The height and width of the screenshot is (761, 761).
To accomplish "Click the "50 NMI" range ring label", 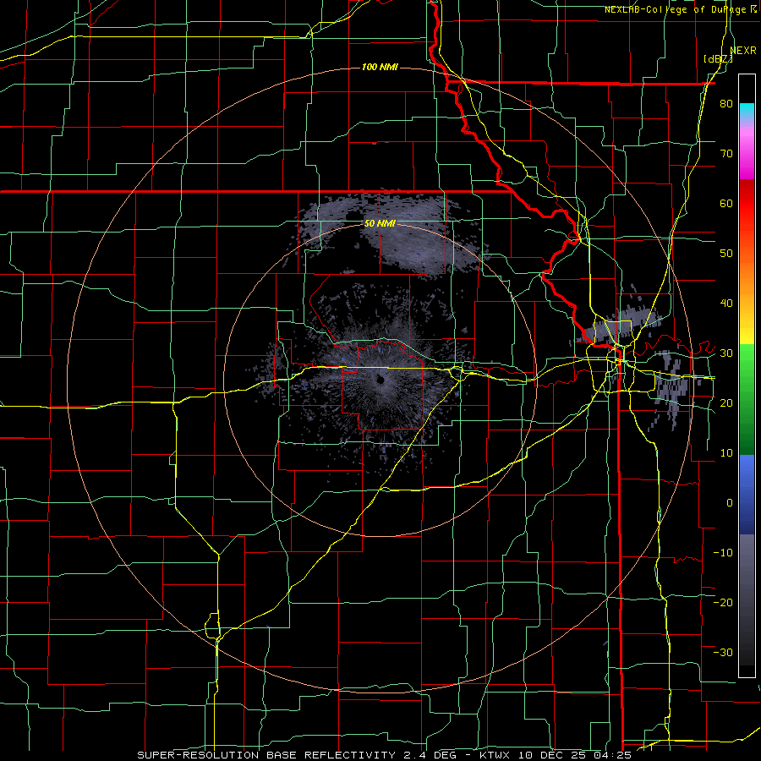I will [380, 224].
